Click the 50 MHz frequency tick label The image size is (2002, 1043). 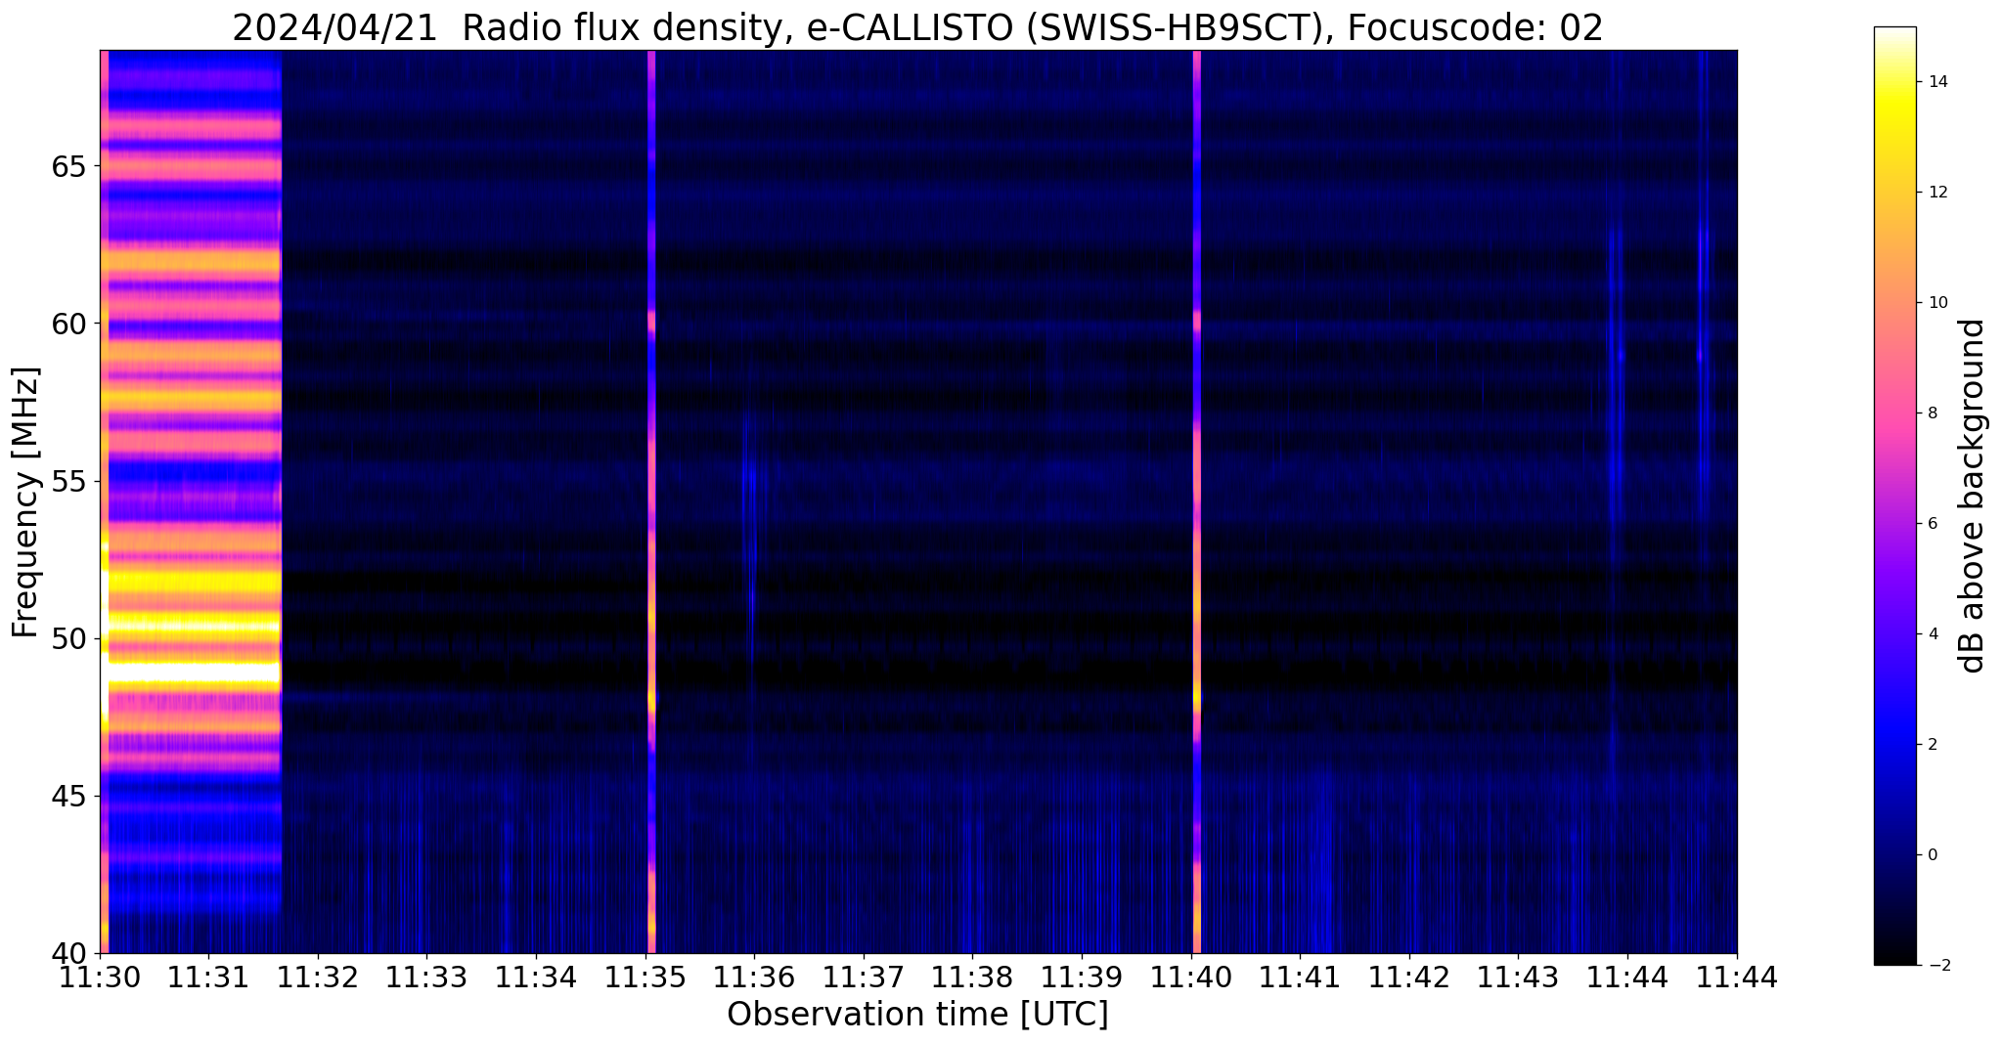click(x=69, y=639)
